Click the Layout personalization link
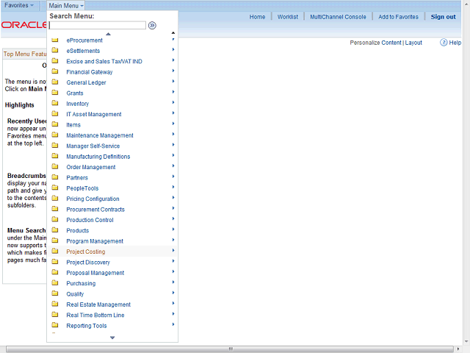Screen dimensions: 470x353 413,43
